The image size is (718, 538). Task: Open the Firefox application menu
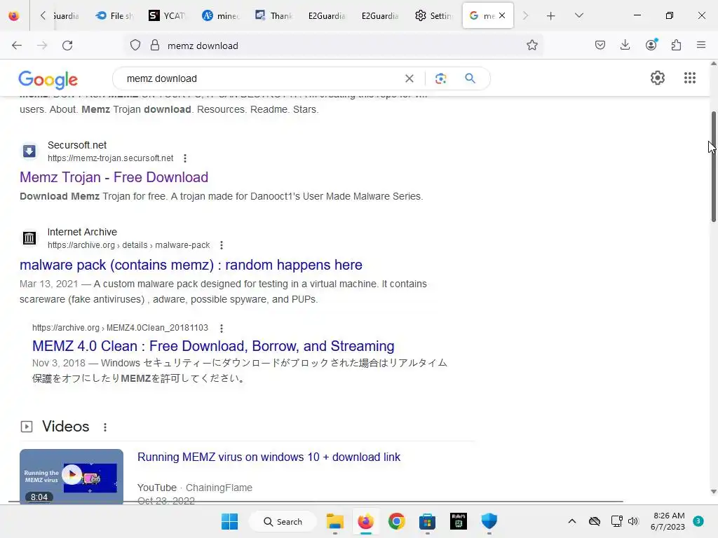pos(701,46)
